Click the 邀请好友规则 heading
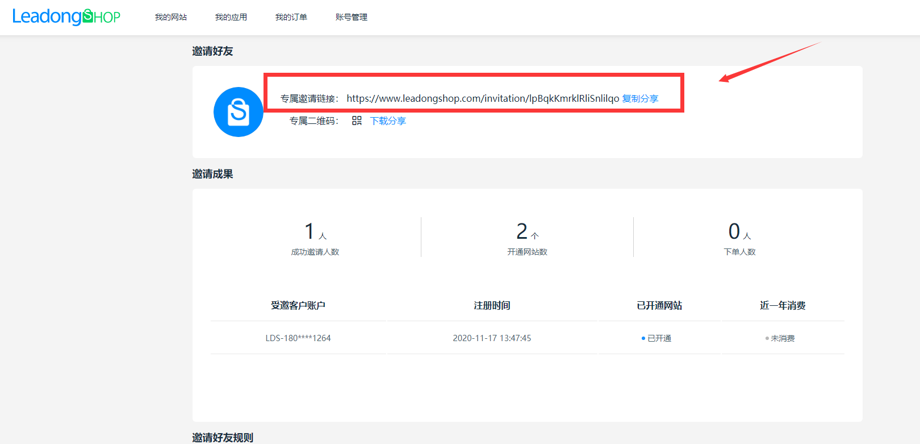The height and width of the screenshot is (444, 920). coord(223,438)
